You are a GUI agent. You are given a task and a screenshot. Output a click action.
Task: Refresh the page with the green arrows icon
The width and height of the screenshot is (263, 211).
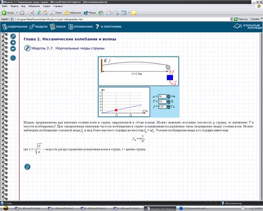tap(38, 13)
